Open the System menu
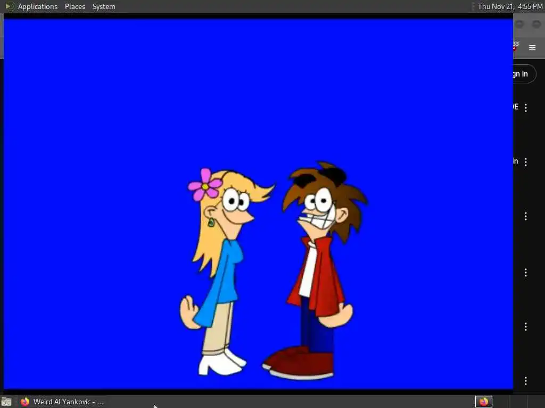Screen dimensions: 545x408 (x=104, y=6)
